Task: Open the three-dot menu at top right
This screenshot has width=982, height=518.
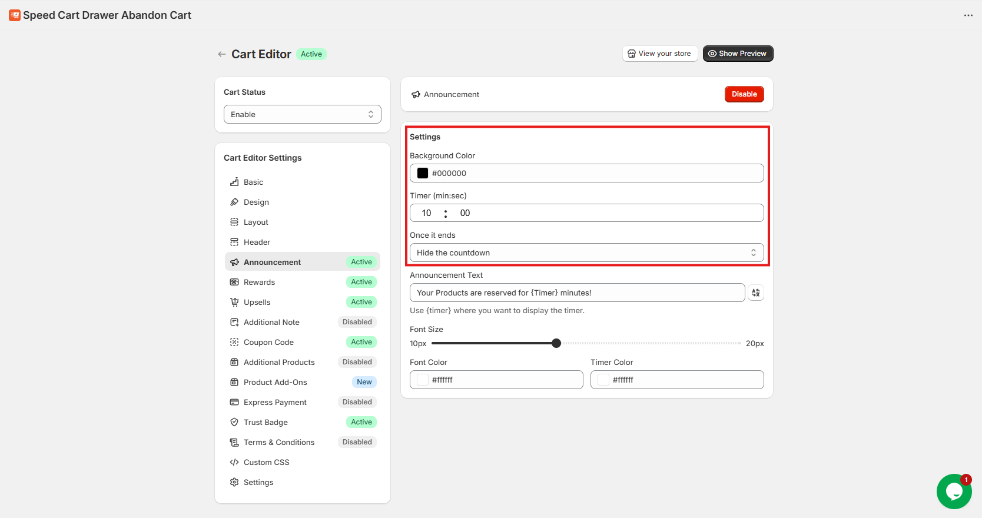Action: coord(968,15)
